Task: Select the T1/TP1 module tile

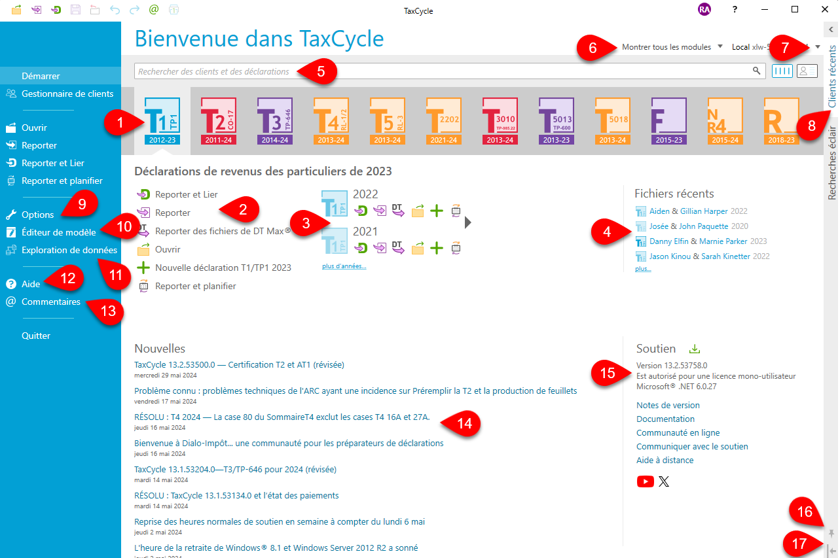Action: coord(161,121)
